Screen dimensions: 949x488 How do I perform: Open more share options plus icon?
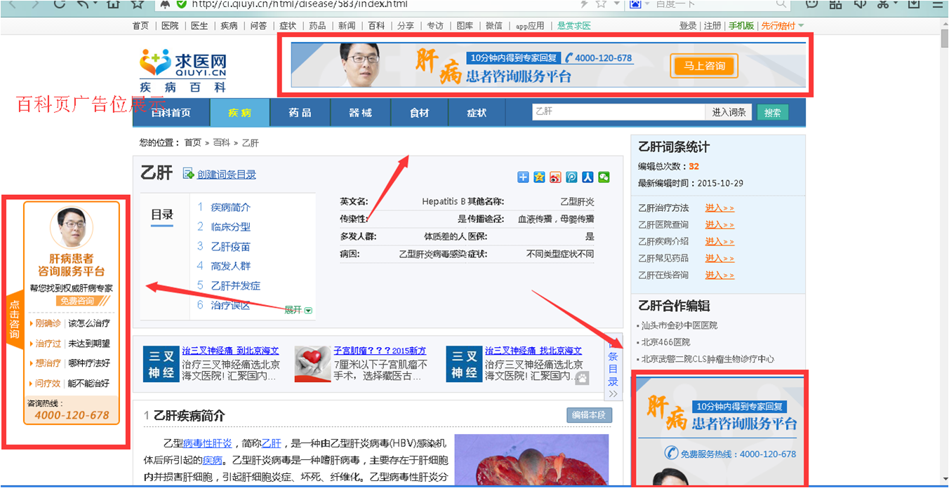[523, 177]
